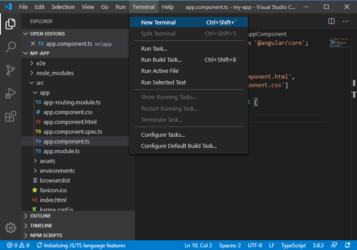Select Configure Default Build Task...
357x250 pixels.
click(x=189, y=146)
